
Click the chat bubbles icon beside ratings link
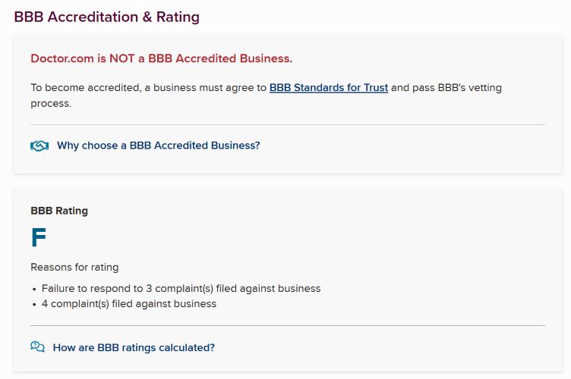click(x=38, y=347)
